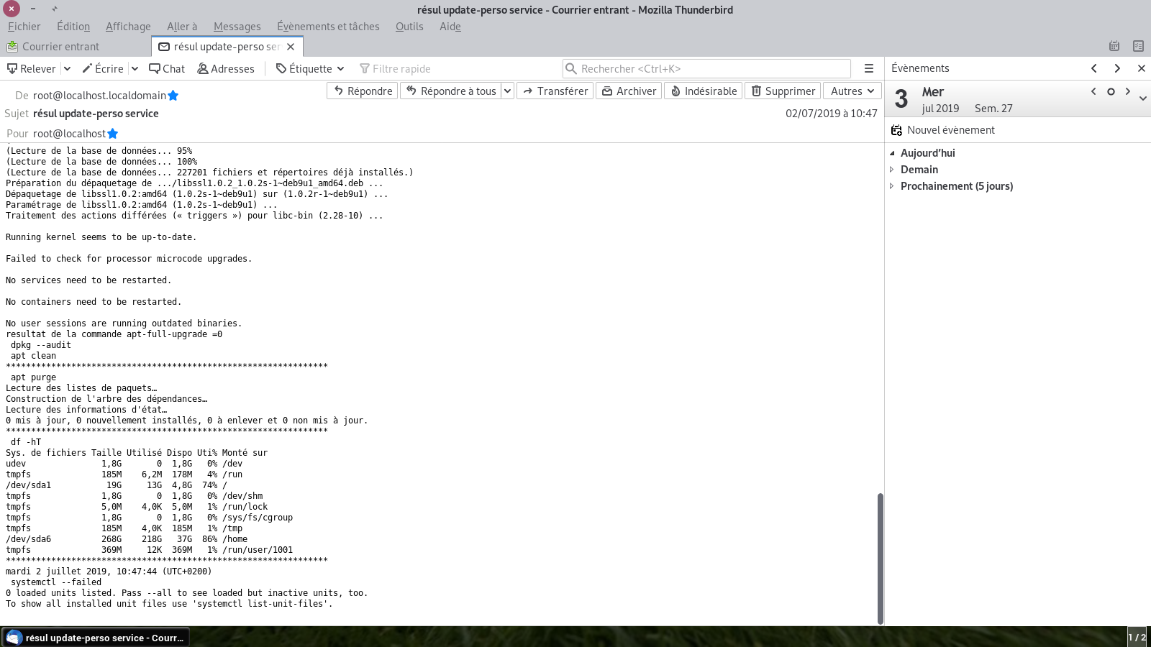Reply with the Répondre button
The image size is (1151, 647).
point(362,91)
